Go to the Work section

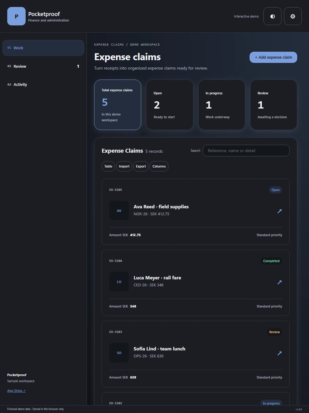(43, 48)
